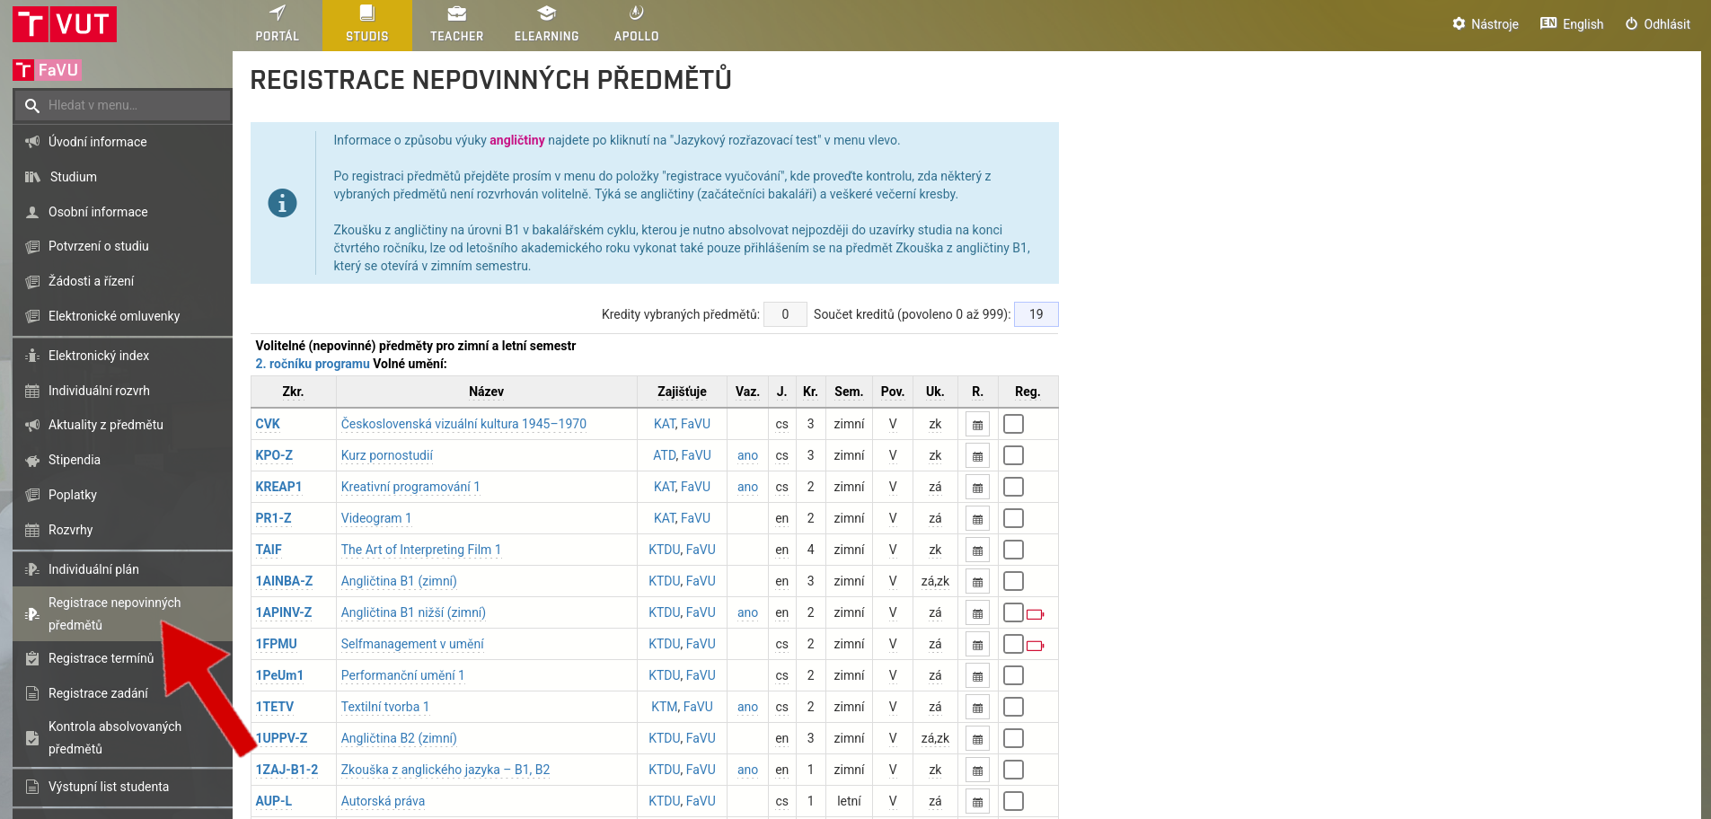The width and height of the screenshot is (1711, 819).
Task: Click the Součet kreditů value field
Action: (x=1036, y=314)
